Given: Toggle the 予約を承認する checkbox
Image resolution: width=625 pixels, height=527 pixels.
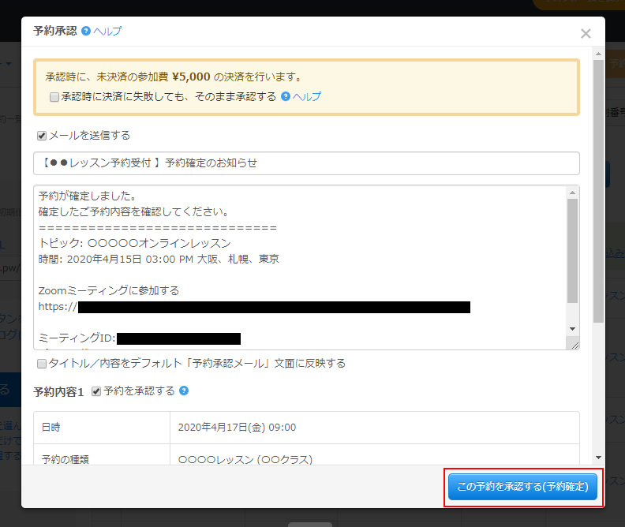Looking at the screenshot, I should [x=96, y=391].
